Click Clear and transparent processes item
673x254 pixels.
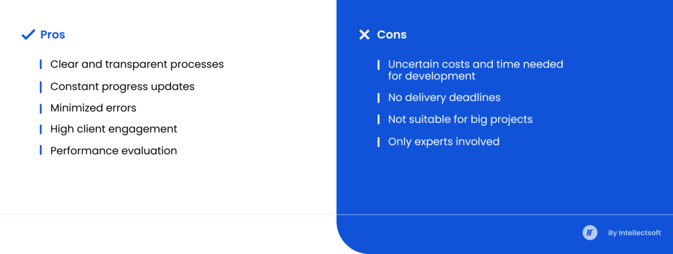[137, 64]
